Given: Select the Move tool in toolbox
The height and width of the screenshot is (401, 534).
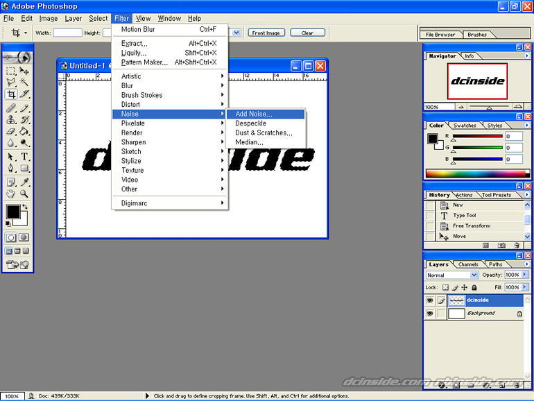Looking at the screenshot, I should [24, 71].
